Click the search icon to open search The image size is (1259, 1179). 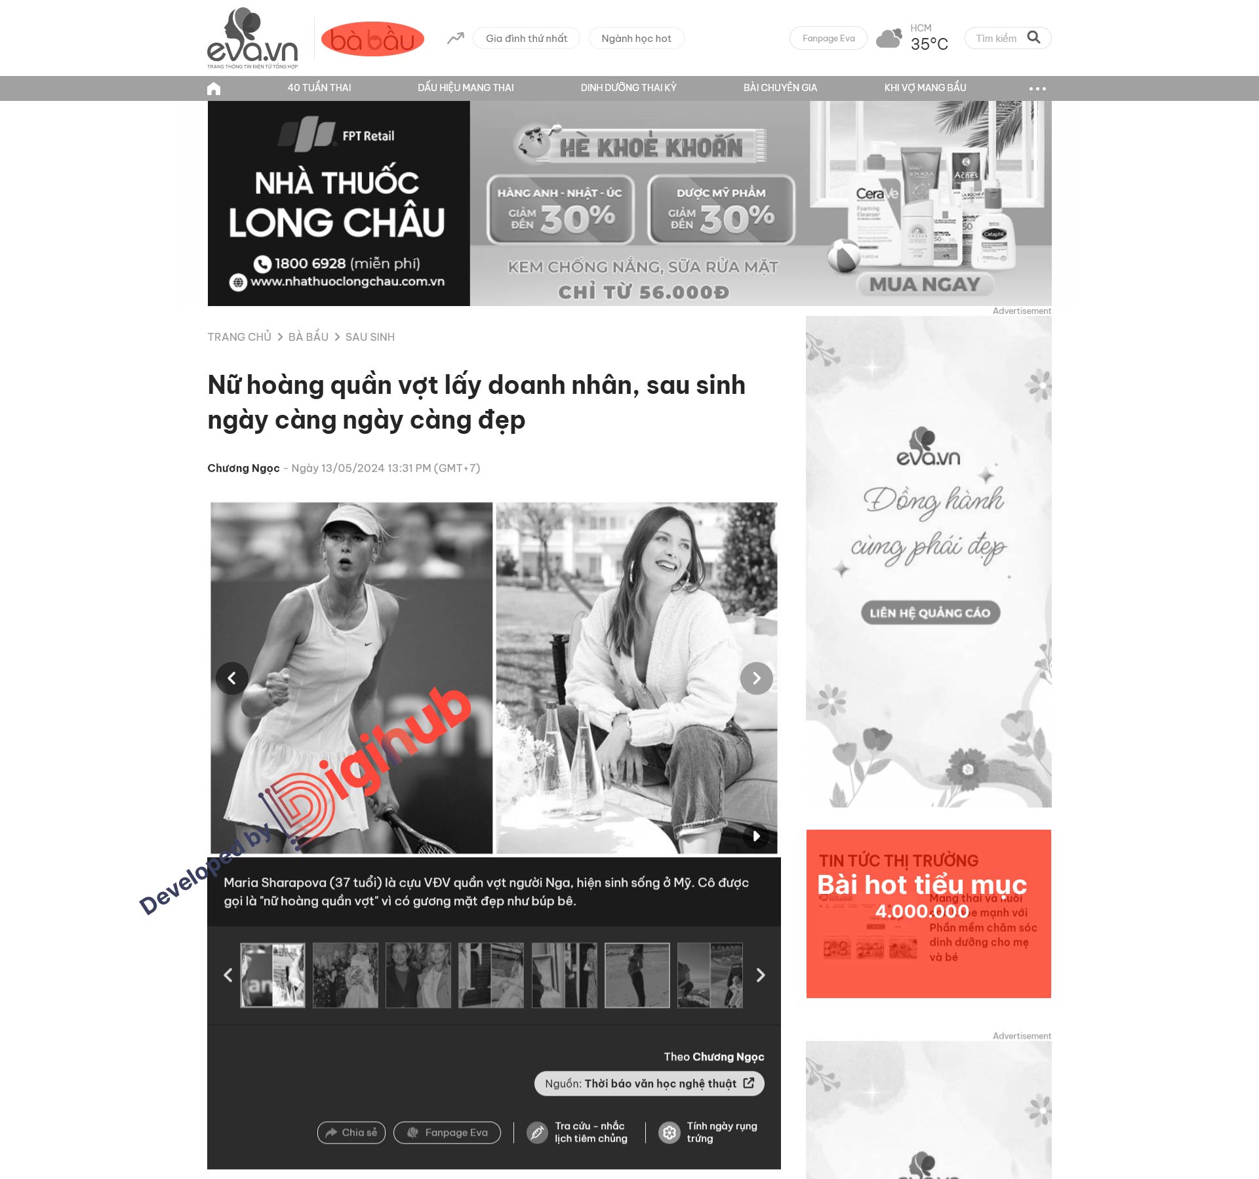click(x=1033, y=40)
